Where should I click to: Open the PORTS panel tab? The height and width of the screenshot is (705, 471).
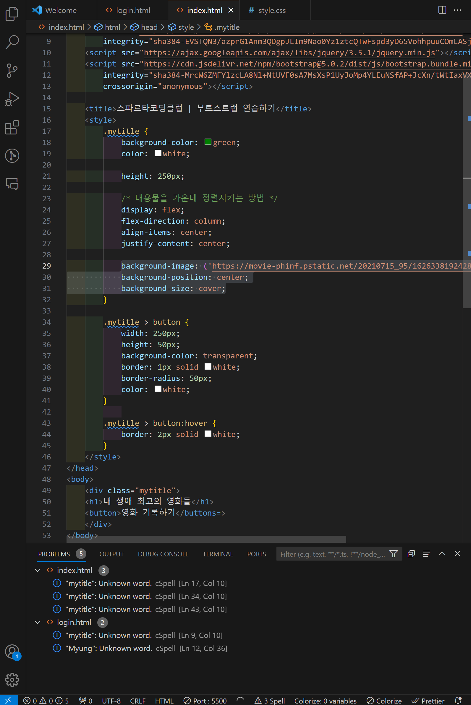click(257, 554)
